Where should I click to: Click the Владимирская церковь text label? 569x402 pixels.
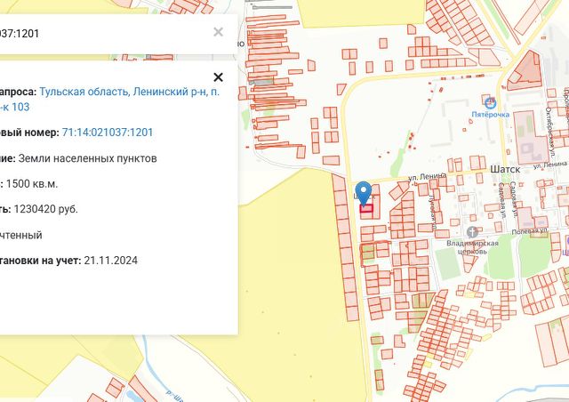pos(472,247)
